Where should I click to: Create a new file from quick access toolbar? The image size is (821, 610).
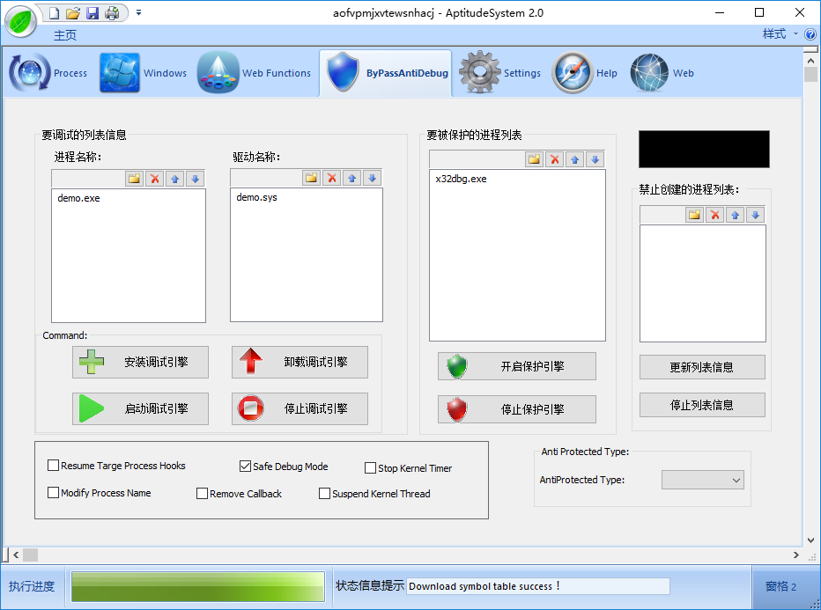point(54,13)
